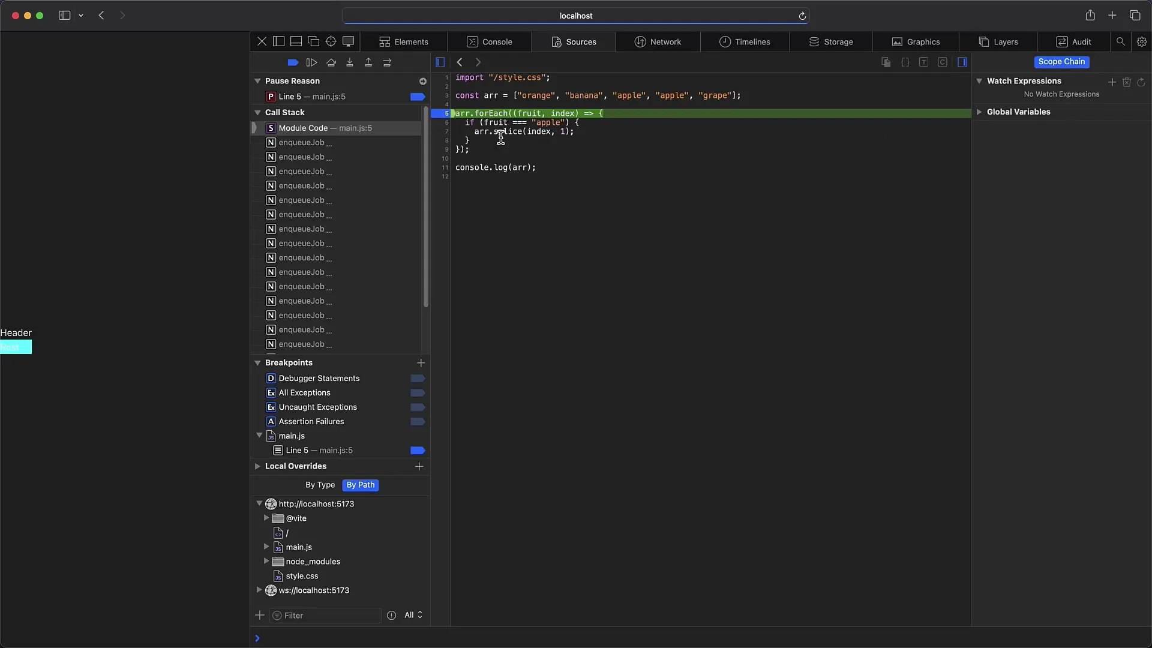Screen dimensions: 1152x648
Task: Open Web Inspector settings gear
Action: (1141, 42)
